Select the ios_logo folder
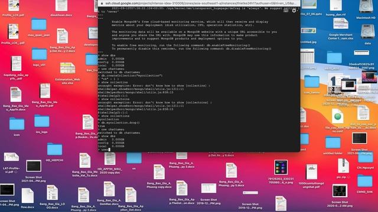 41,121
